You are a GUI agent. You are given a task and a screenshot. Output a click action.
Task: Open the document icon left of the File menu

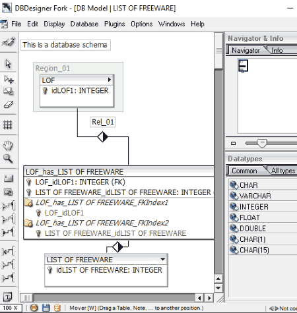pyautogui.click(x=4, y=24)
